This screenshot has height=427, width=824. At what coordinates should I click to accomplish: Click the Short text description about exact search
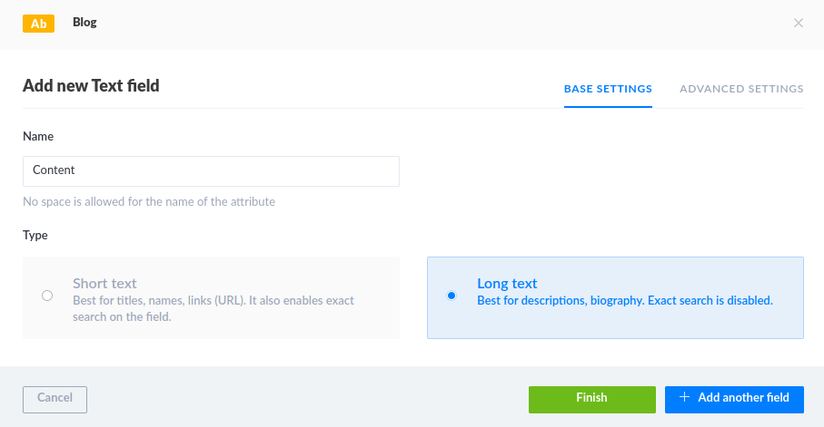pyautogui.click(x=213, y=308)
